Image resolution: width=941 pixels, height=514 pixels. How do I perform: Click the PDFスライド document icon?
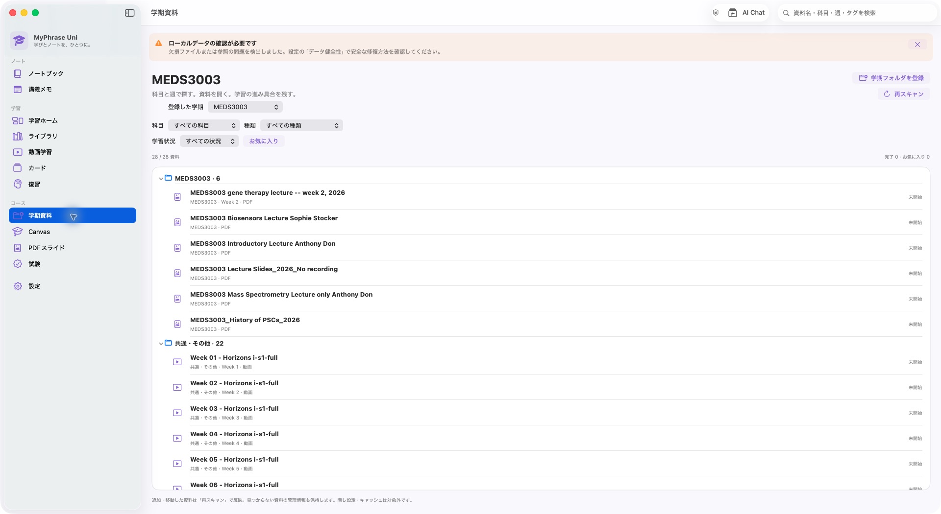point(18,248)
